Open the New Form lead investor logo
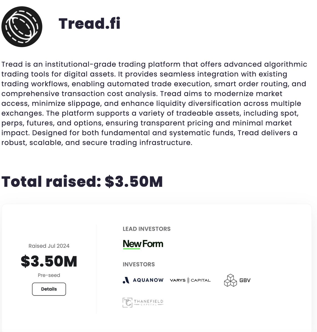Screen dimensions: 317x332 pos(143,244)
